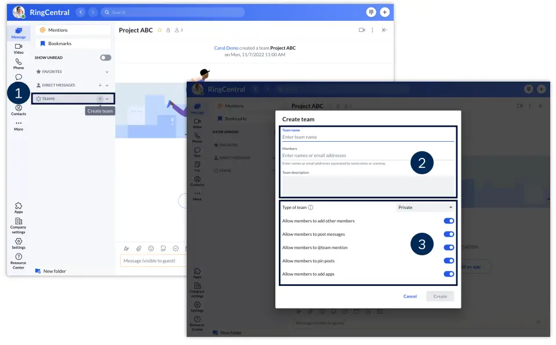
Task: Click New folder in the back window
Action: point(50,271)
